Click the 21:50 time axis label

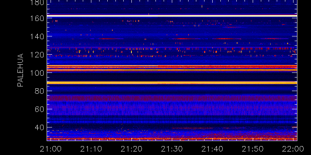[253, 149]
